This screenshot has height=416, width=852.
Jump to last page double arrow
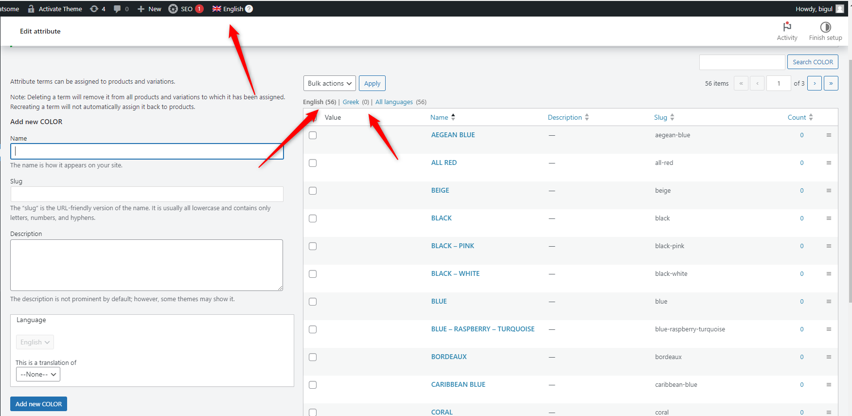(x=831, y=83)
